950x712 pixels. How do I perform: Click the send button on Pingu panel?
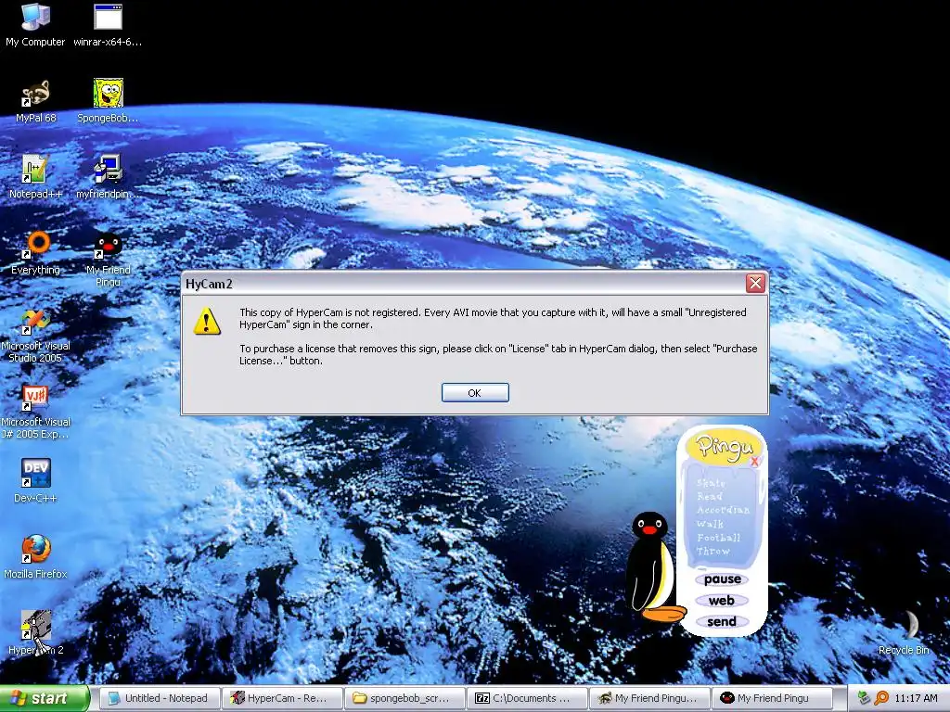(721, 622)
